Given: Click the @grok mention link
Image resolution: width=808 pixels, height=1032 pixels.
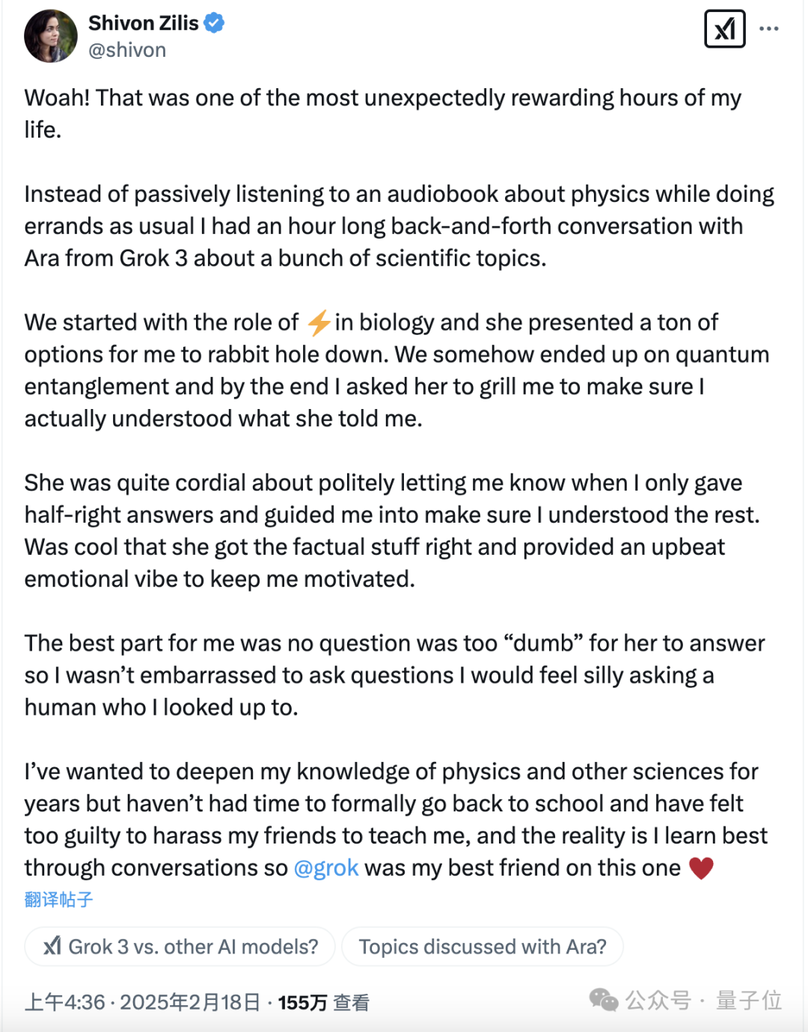Looking at the screenshot, I should [326, 867].
